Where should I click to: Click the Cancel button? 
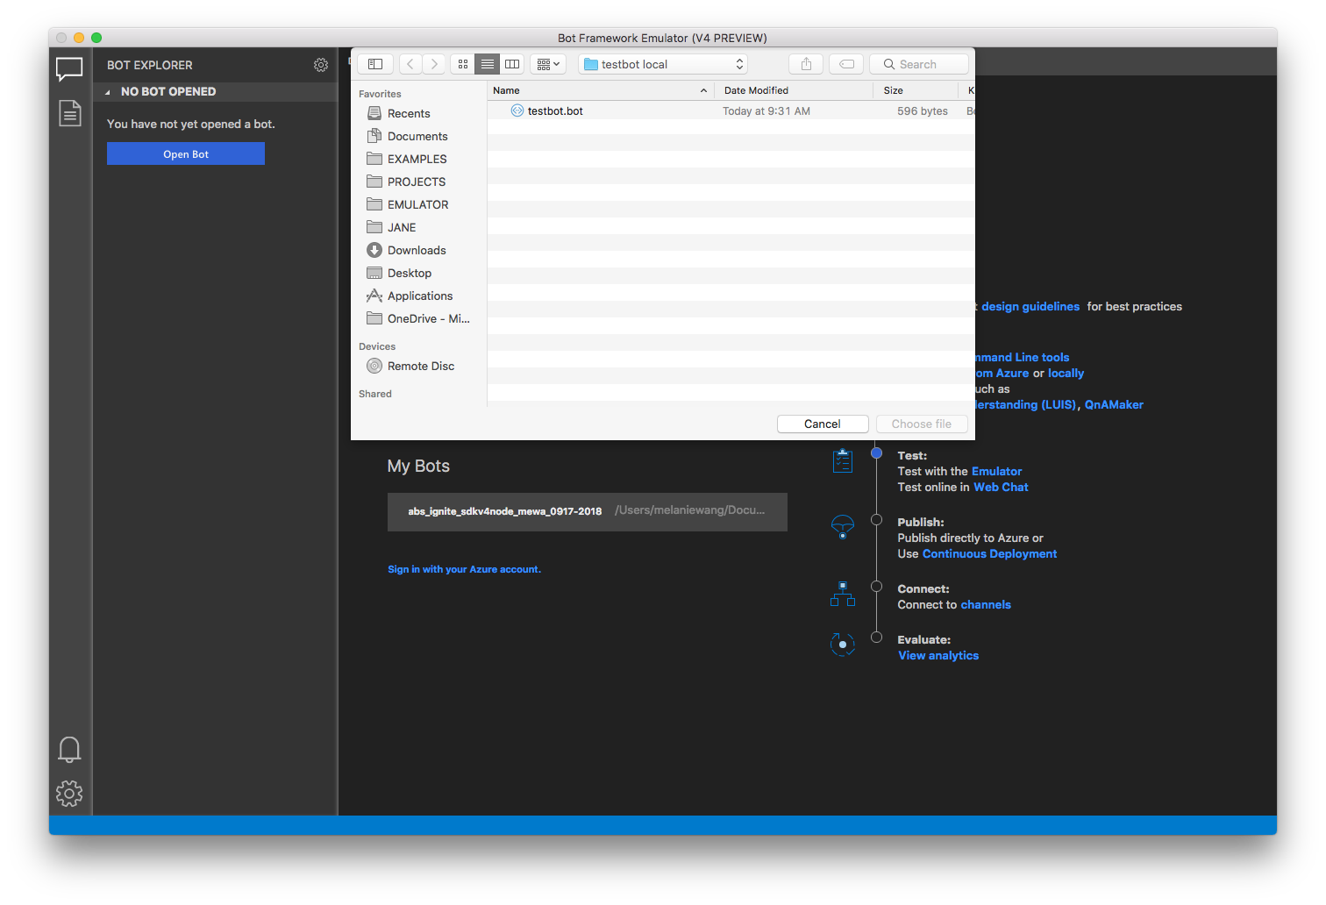822,424
